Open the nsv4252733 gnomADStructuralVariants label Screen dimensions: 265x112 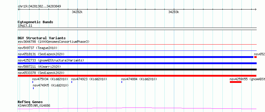pos(51,60)
